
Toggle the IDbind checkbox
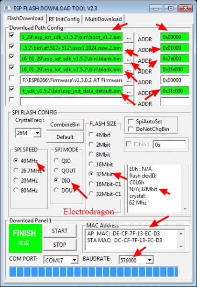129,144
